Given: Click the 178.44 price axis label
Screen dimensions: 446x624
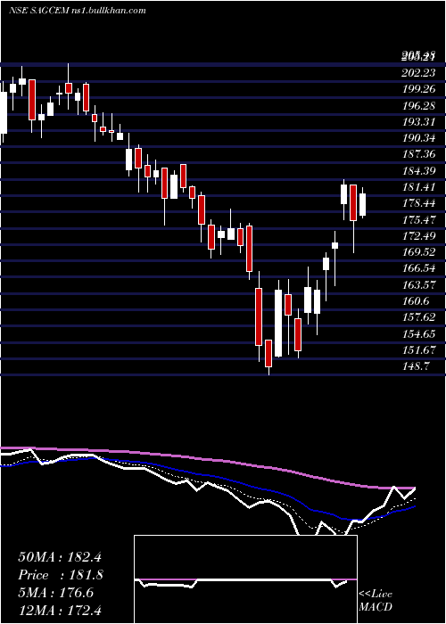Looking at the screenshot, I should coord(418,204).
